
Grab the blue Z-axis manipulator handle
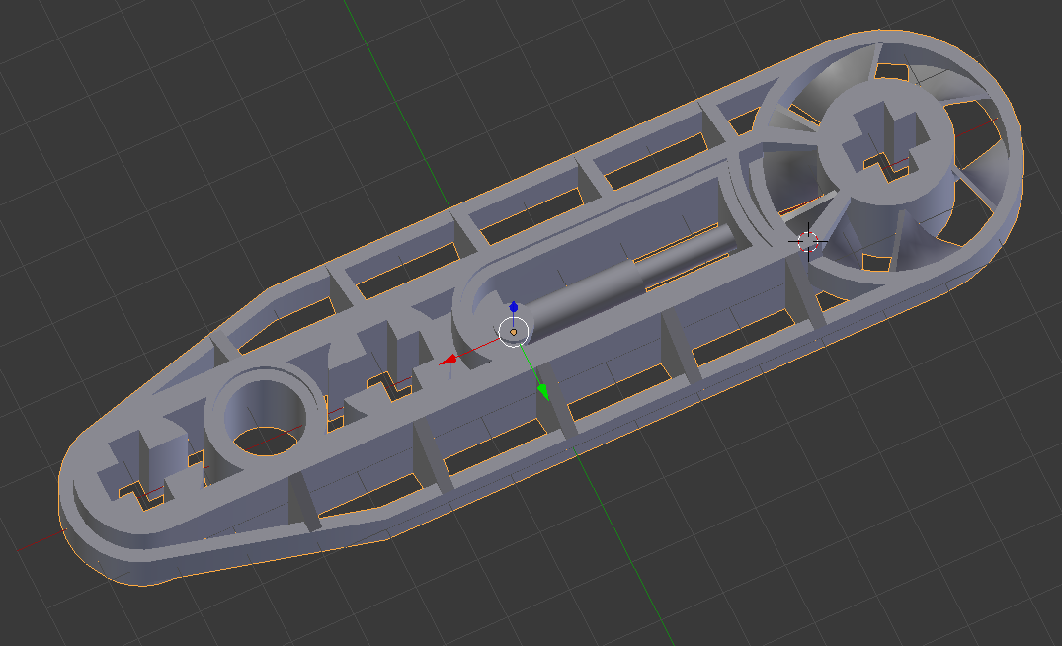514,308
